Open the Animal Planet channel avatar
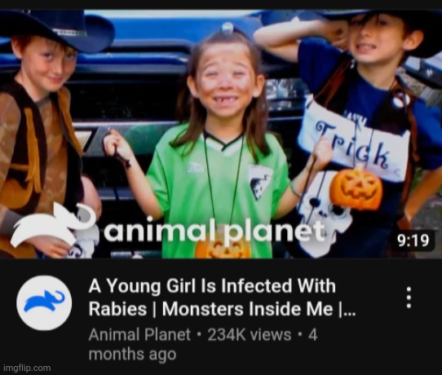The width and height of the screenshot is (442, 375). [44, 303]
